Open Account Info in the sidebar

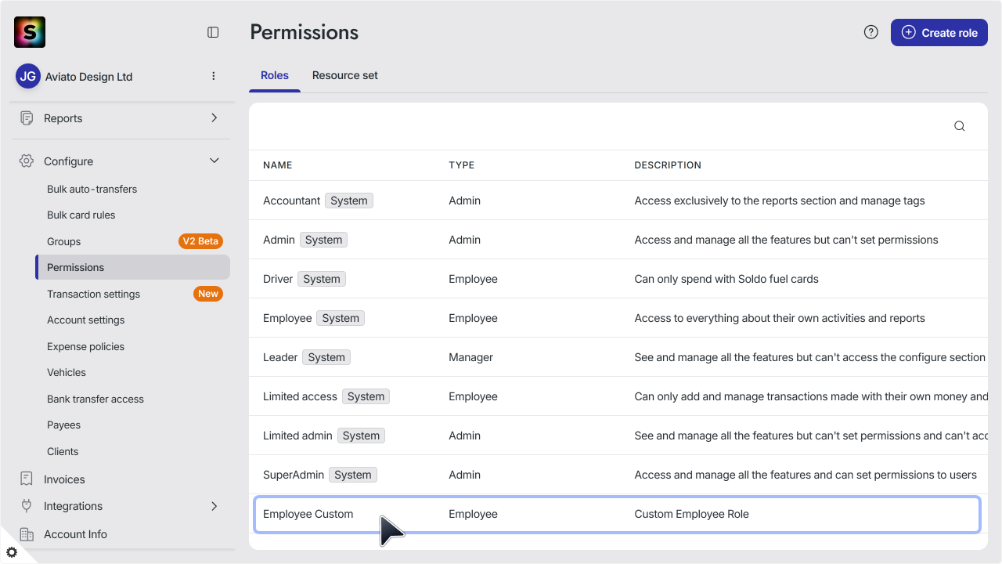[75, 534]
